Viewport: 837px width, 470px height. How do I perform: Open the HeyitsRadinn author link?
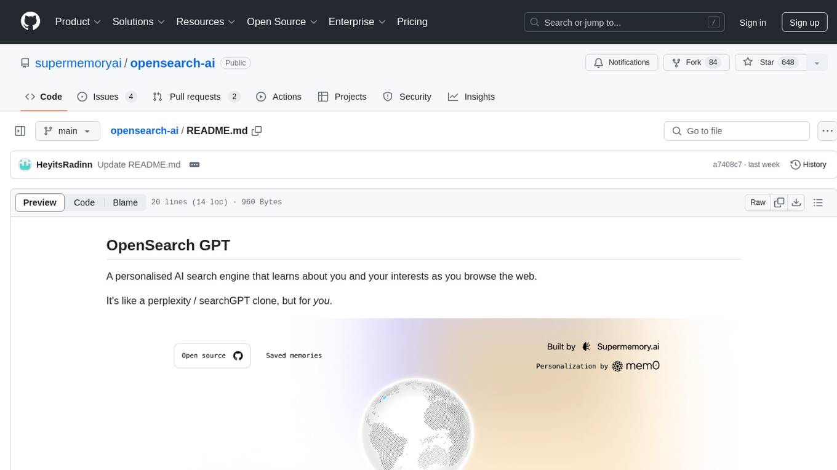tap(65, 164)
